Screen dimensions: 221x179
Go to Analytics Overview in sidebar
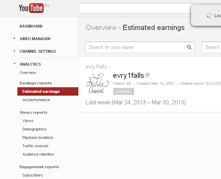pyautogui.click(x=28, y=73)
